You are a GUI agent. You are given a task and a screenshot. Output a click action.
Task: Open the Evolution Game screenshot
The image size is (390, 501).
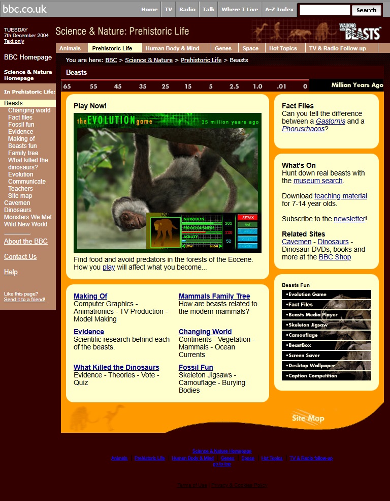[168, 183]
